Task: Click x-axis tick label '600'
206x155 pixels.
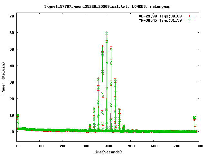Action: click(154, 146)
